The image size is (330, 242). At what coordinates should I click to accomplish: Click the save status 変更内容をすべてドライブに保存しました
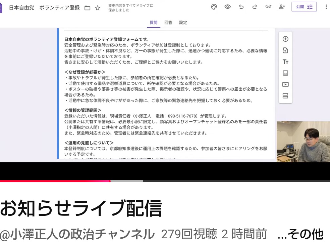pos(130,8)
